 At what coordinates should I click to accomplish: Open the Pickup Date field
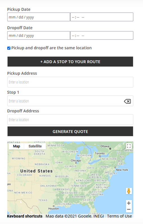(x=39, y=17)
